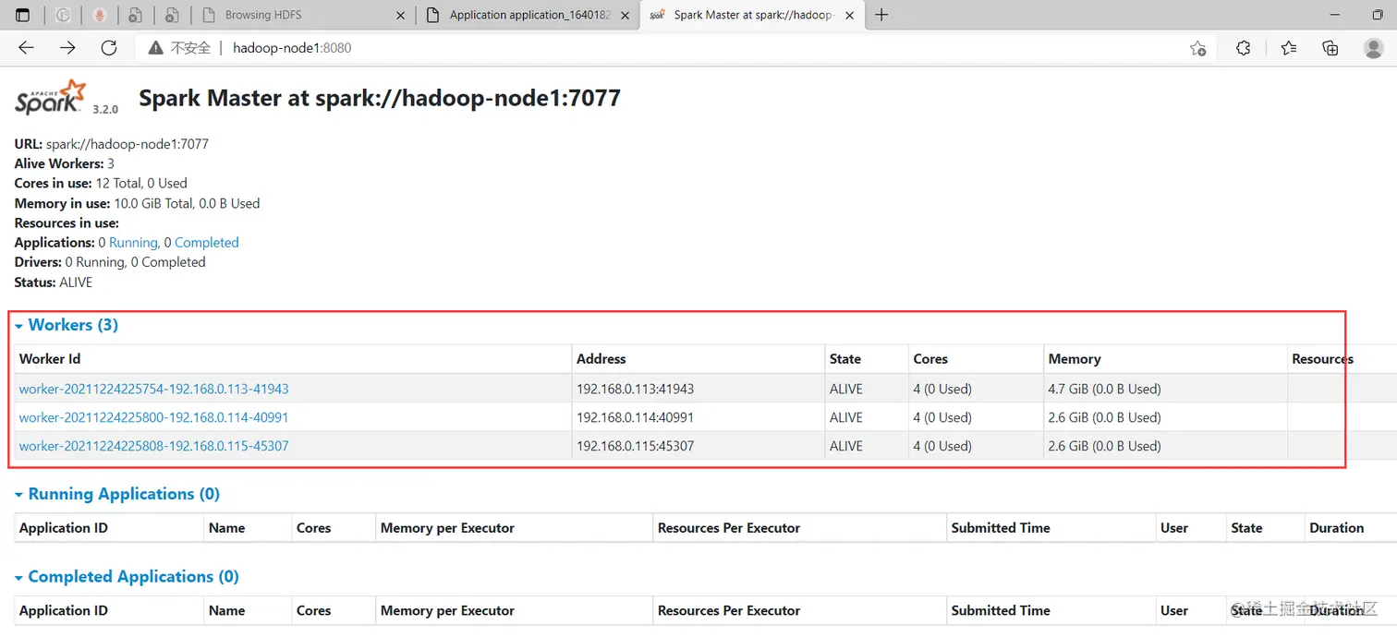Viewport: 1397px width, 637px height.
Task: Select the Spark Master browser tab
Action: pyautogui.click(x=751, y=15)
